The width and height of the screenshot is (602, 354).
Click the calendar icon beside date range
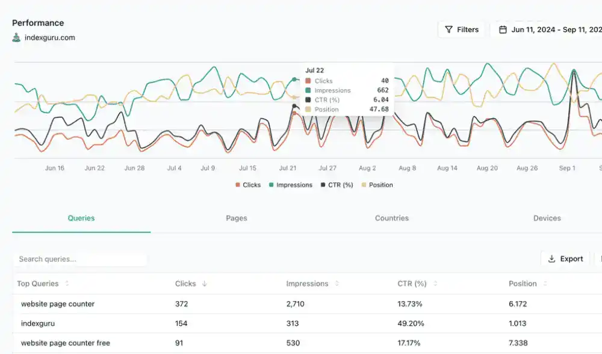click(x=502, y=29)
